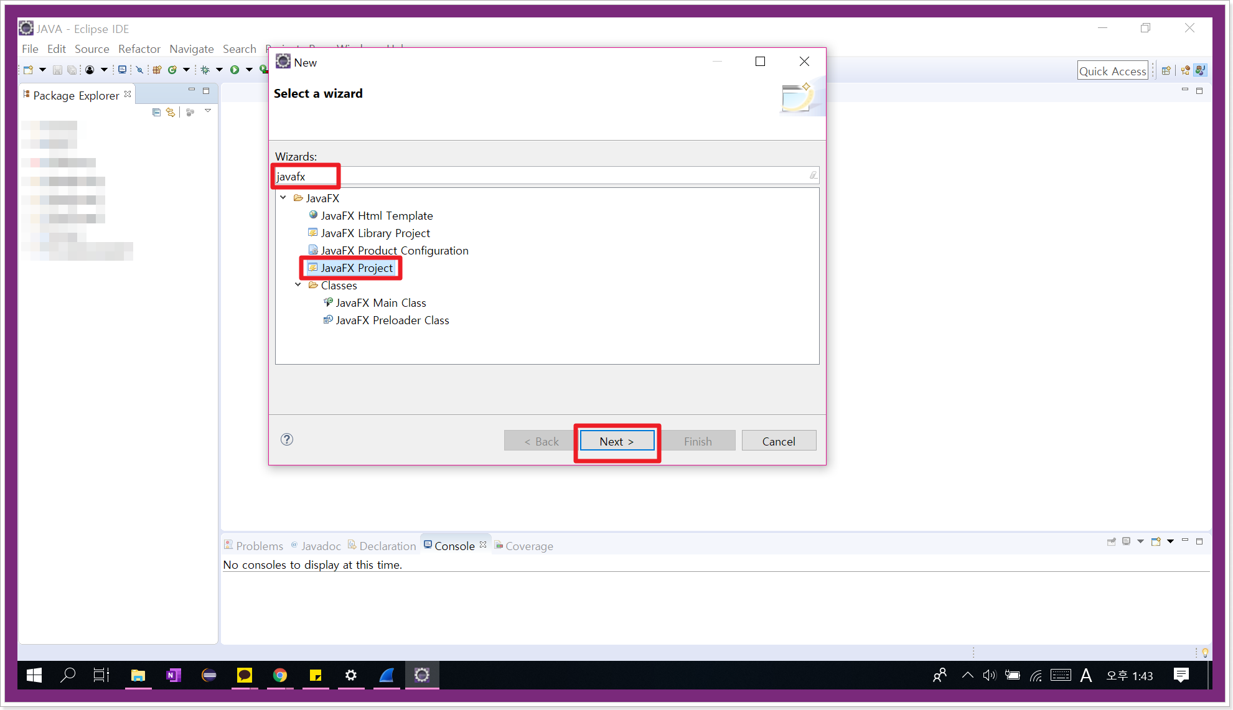Open the New Java Class dropdown arrow

click(x=186, y=70)
